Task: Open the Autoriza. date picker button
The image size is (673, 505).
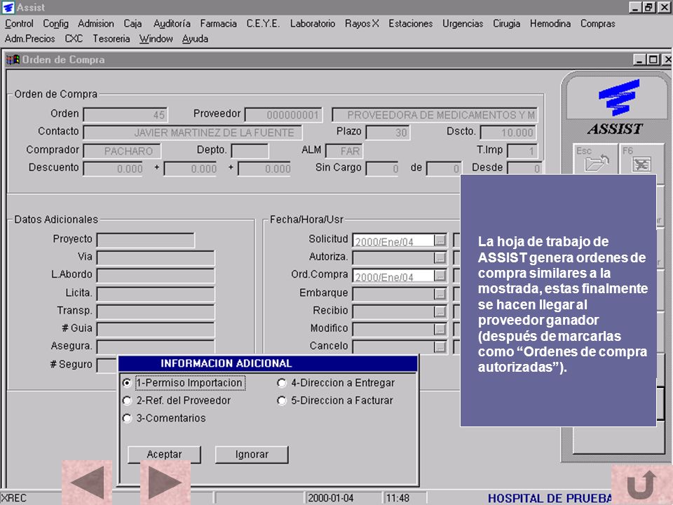Action: tap(440, 258)
